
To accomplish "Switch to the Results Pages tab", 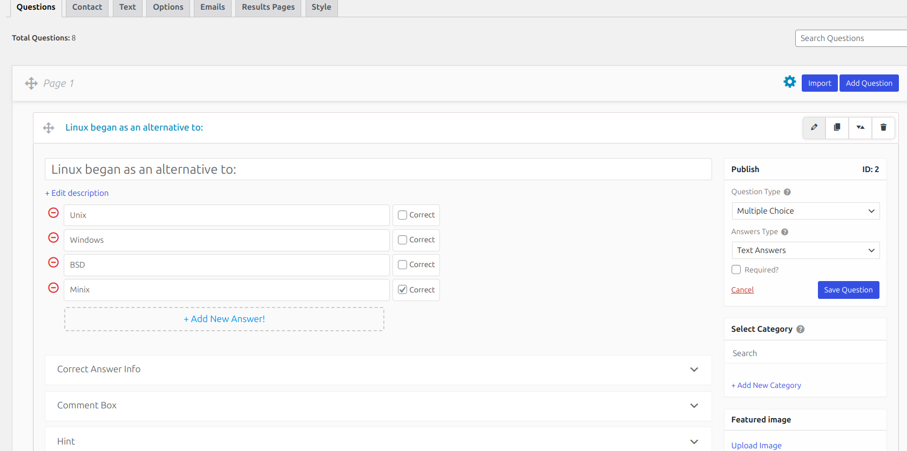I will 268,8.
